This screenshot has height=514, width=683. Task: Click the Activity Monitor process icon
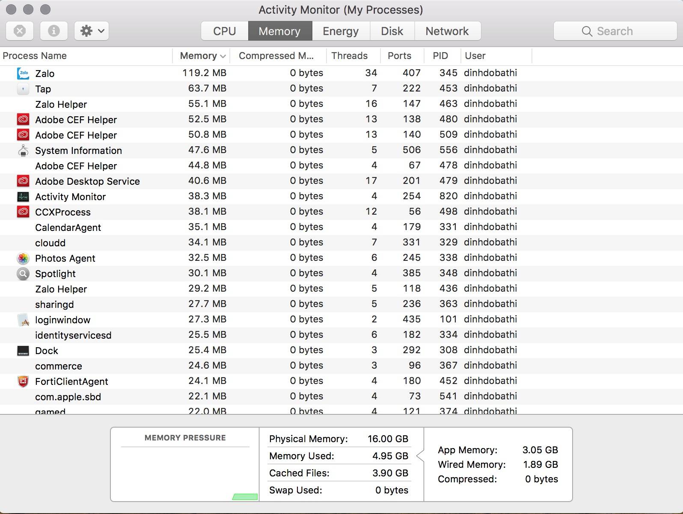click(x=23, y=196)
